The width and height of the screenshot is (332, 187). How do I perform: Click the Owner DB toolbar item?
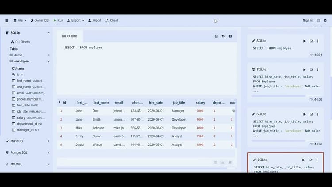click(39, 20)
